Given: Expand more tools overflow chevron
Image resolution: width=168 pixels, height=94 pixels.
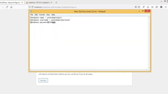Looking at the screenshot, I should tap(166, 7).
